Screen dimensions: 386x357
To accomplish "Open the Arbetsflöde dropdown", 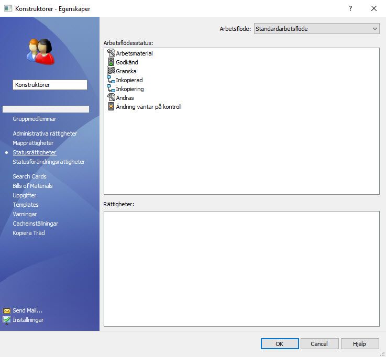I will tap(316, 29).
